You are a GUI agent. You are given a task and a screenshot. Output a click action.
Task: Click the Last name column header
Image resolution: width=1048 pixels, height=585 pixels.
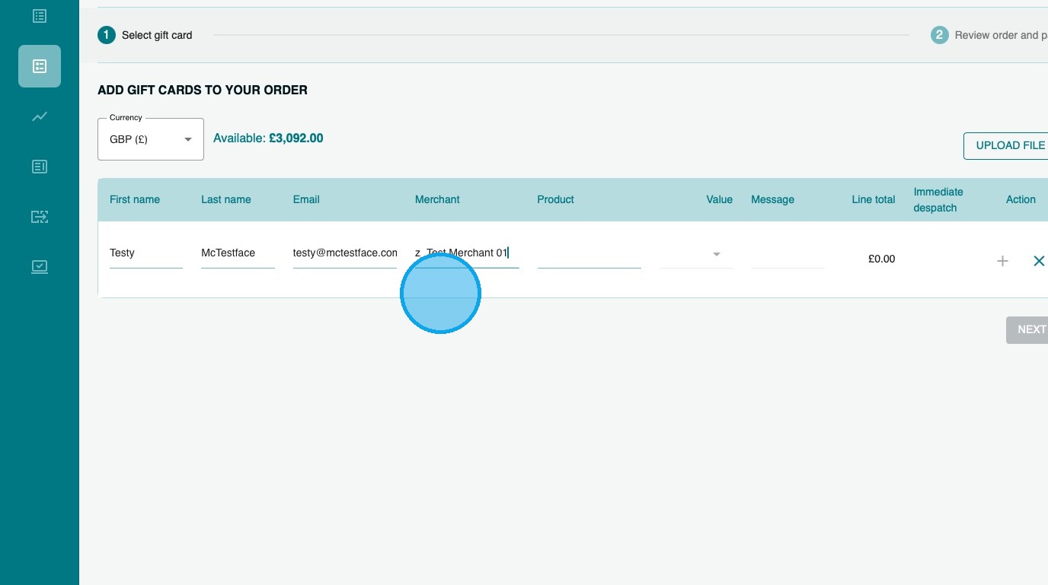[x=226, y=199]
